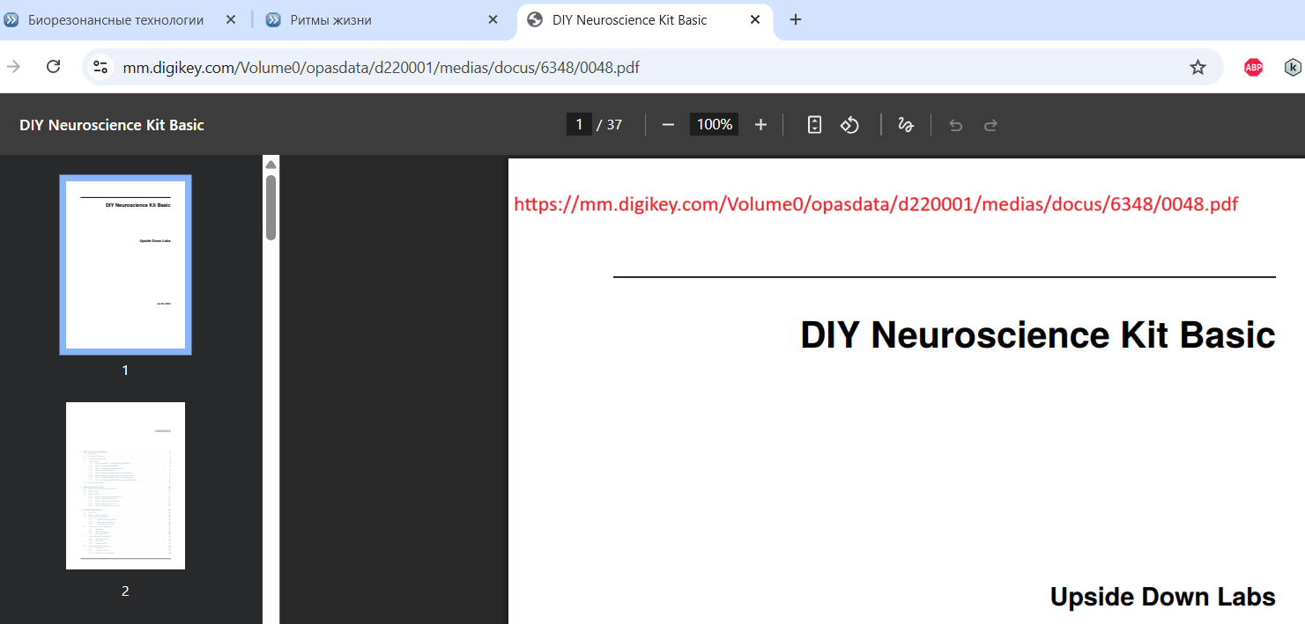Rotate the PDF counterclockwise

click(849, 125)
